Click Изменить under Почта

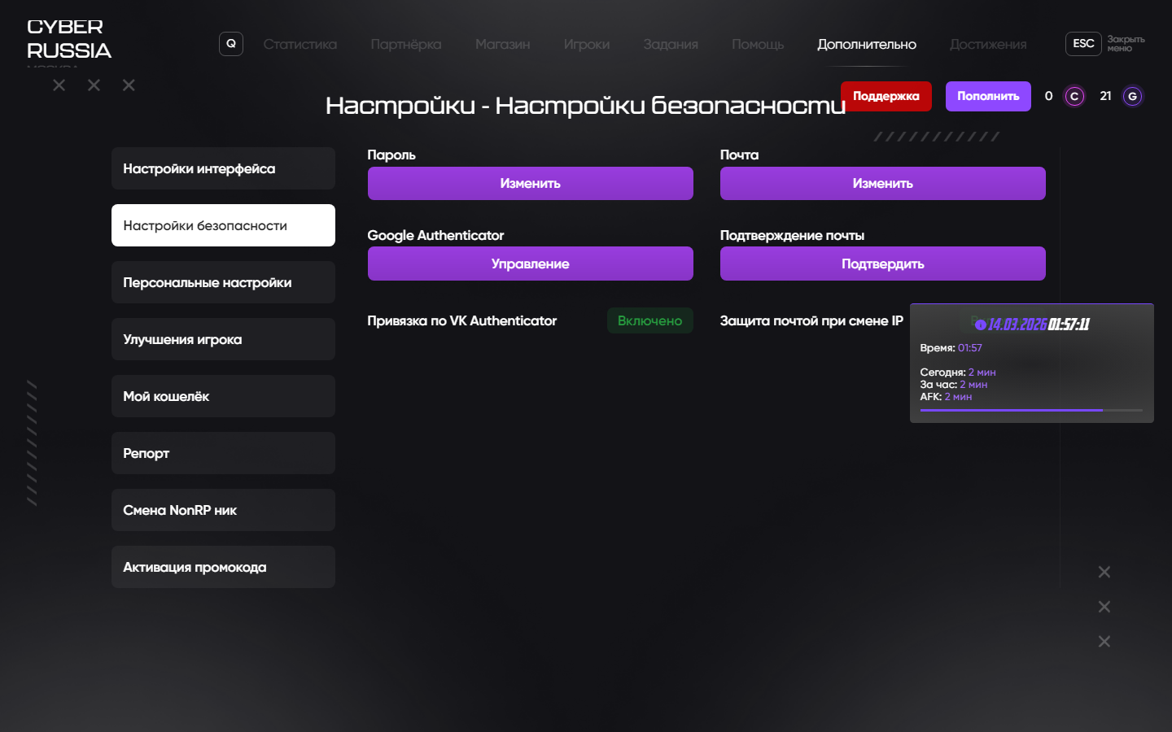[x=882, y=184]
